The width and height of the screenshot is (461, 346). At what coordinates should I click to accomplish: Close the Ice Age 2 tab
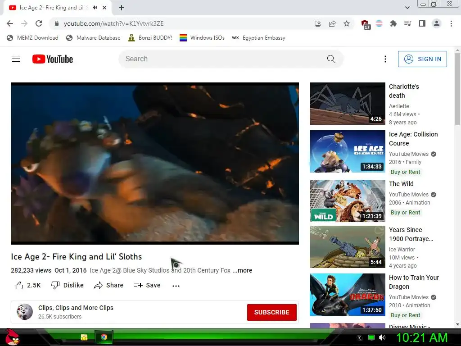[x=104, y=8]
